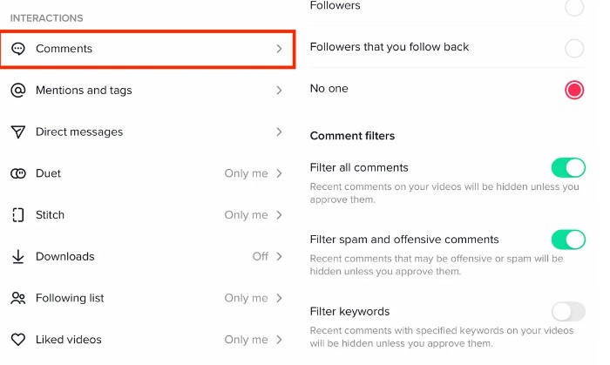Select the Followers that you follow back radio
The height and width of the screenshot is (365, 610).
click(x=574, y=48)
